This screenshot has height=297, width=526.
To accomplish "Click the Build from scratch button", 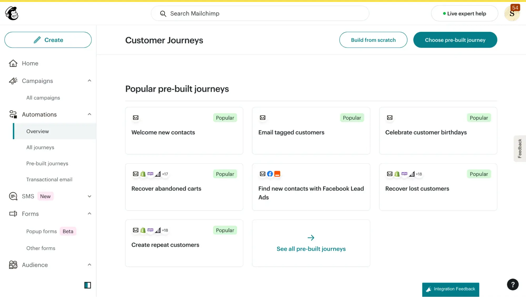I will (x=373, y=40).
